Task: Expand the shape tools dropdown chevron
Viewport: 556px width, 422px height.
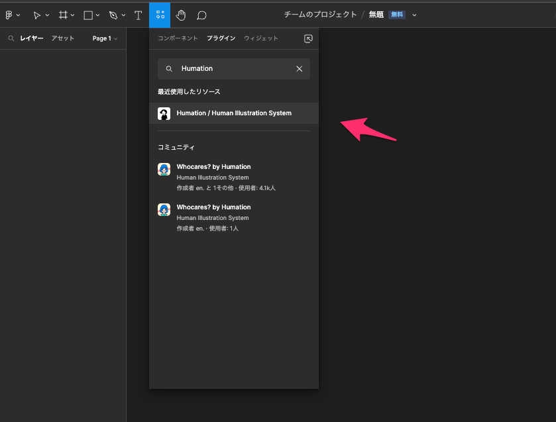Action: [97, 15]
